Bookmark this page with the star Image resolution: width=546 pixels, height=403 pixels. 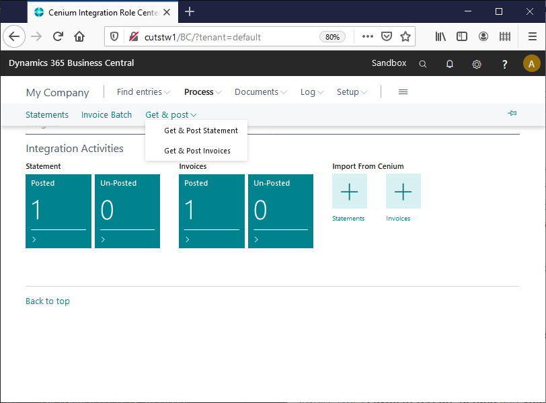coord(405,36)
